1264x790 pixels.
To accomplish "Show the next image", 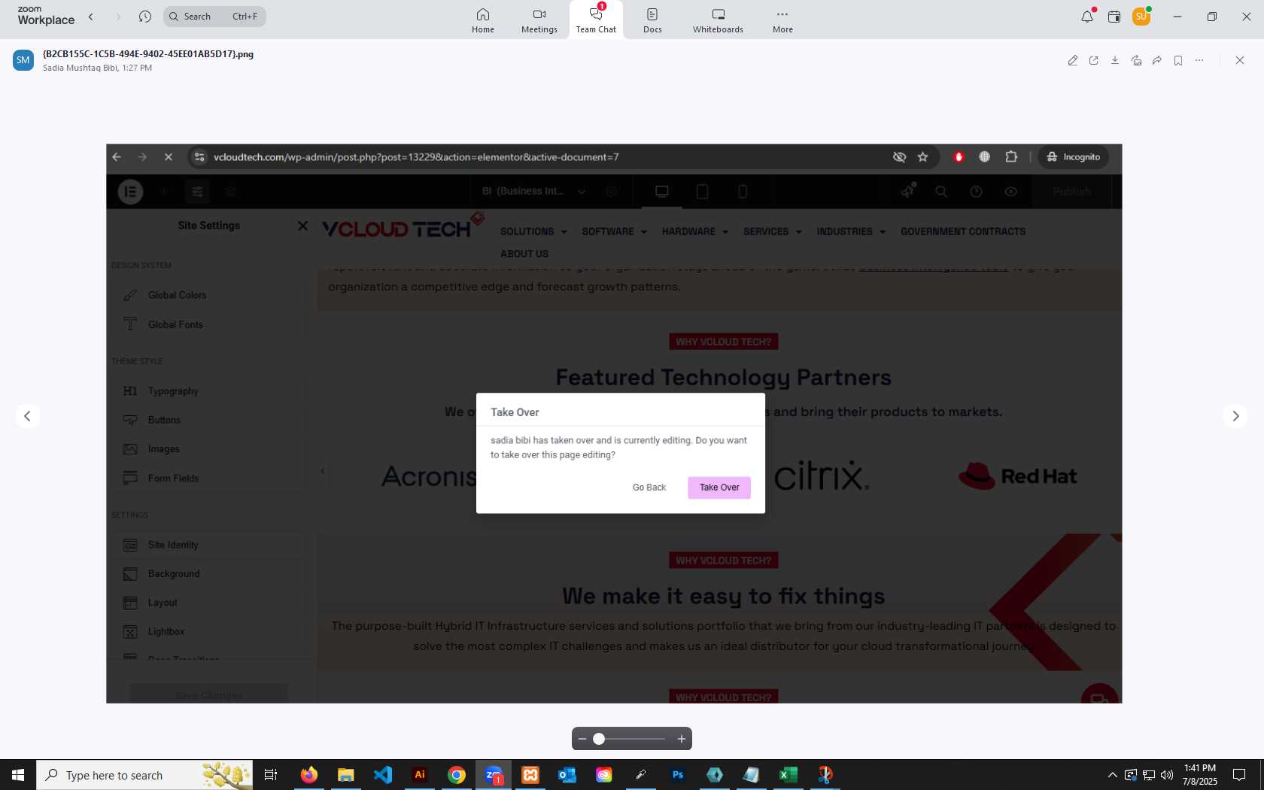I will click(1235, 416).
